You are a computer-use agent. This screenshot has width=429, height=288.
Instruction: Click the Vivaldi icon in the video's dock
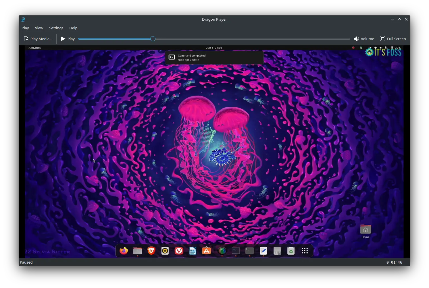pos(179,251)
